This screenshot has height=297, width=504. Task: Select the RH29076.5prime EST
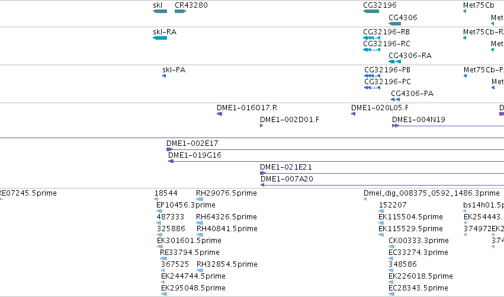200,200
